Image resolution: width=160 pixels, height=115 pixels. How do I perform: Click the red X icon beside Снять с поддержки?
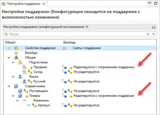pos(64,48)
